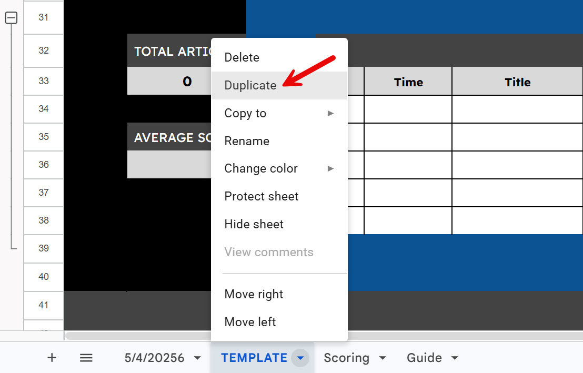Click the Time column header cell

click(408, 82)
